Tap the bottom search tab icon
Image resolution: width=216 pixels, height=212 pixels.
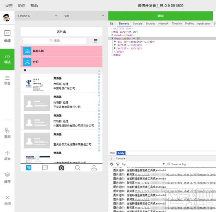coord(77,168)
